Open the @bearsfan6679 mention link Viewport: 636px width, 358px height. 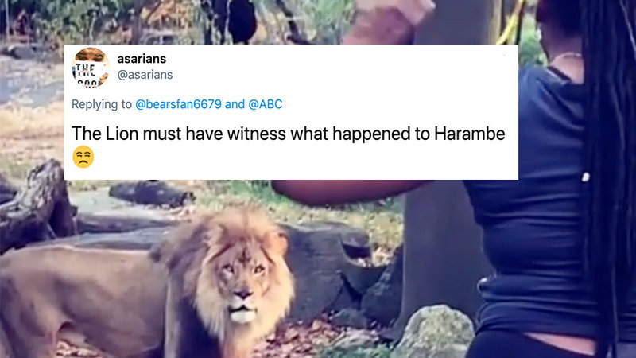[x=183, y=104]
